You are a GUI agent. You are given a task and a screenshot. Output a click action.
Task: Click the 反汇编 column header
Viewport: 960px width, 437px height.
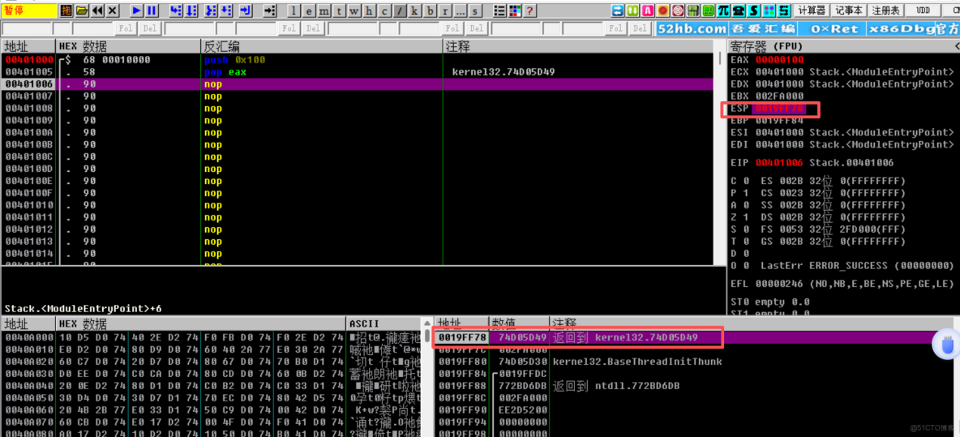[322, 46]
